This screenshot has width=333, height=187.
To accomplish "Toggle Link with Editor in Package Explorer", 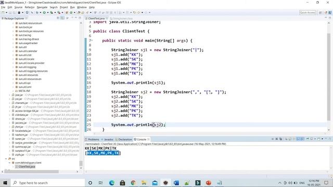I will click(62, 18).
